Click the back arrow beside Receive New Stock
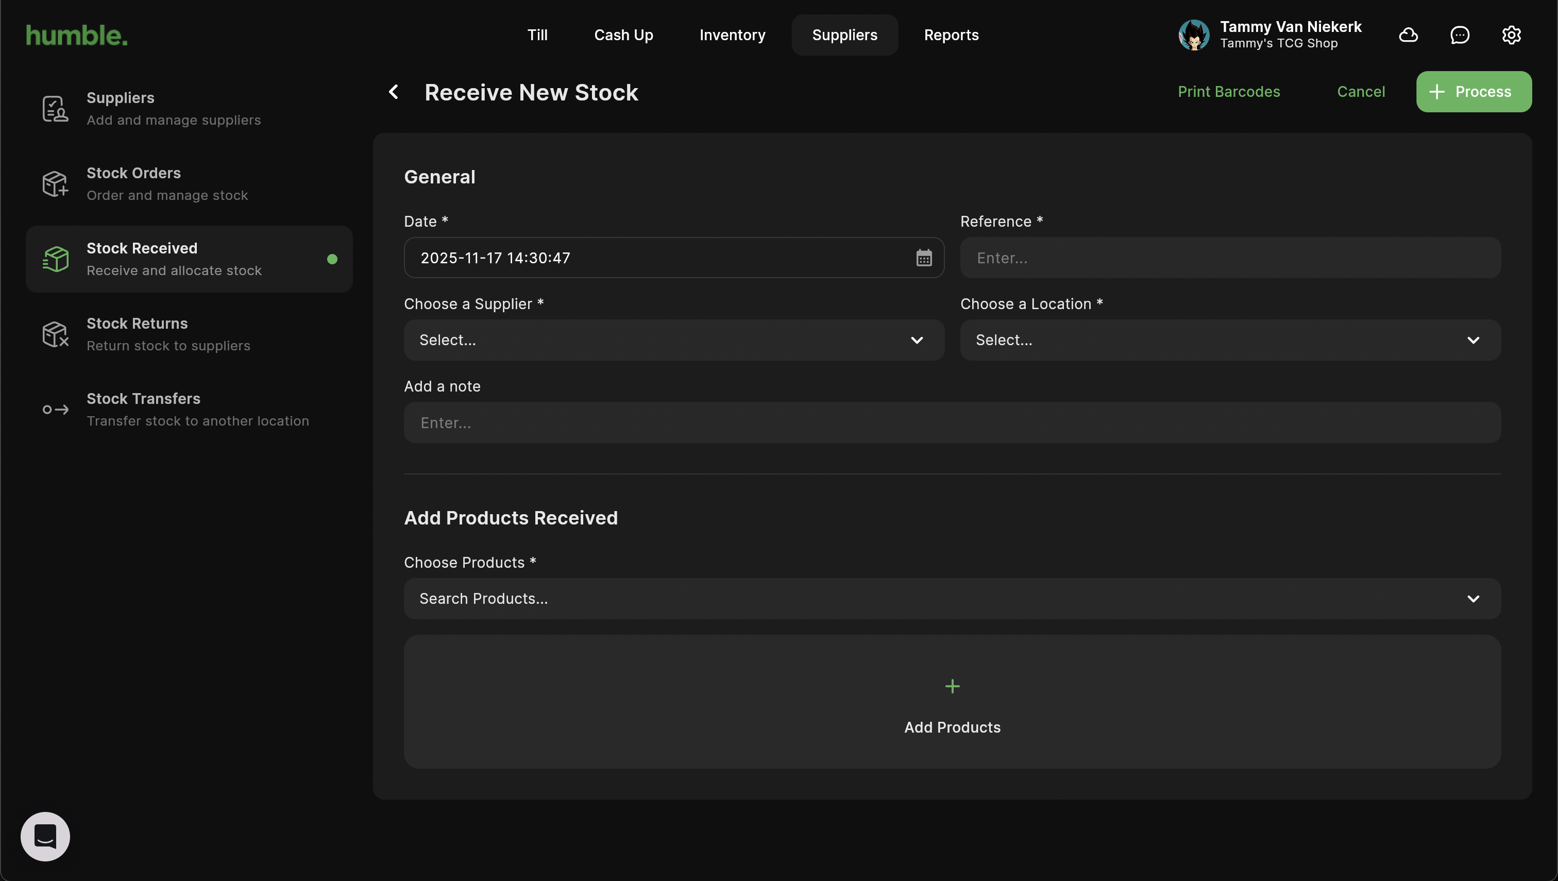This screenshot has width=1558, height=881. coord(393,92)
